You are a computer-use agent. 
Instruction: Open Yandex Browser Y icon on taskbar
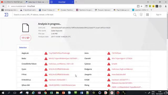coord(112,93)
